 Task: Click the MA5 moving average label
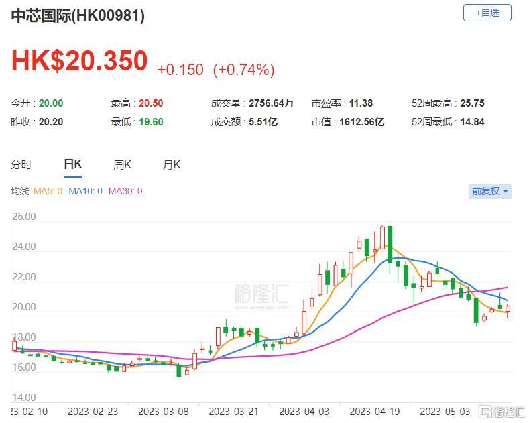48,191
